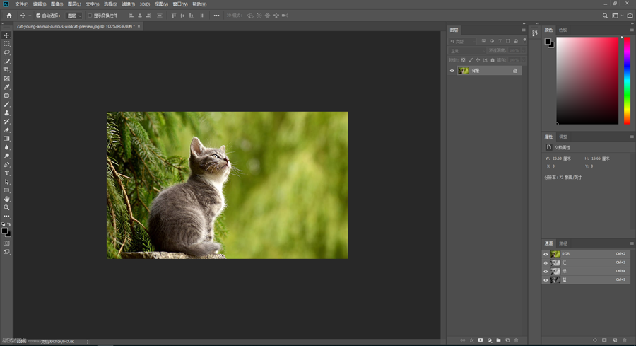Image resolution: width=636 pixels, height=346 pixels.
Task: Open the 图层 auto-select target dropdown
Action: tap(74, 16)
